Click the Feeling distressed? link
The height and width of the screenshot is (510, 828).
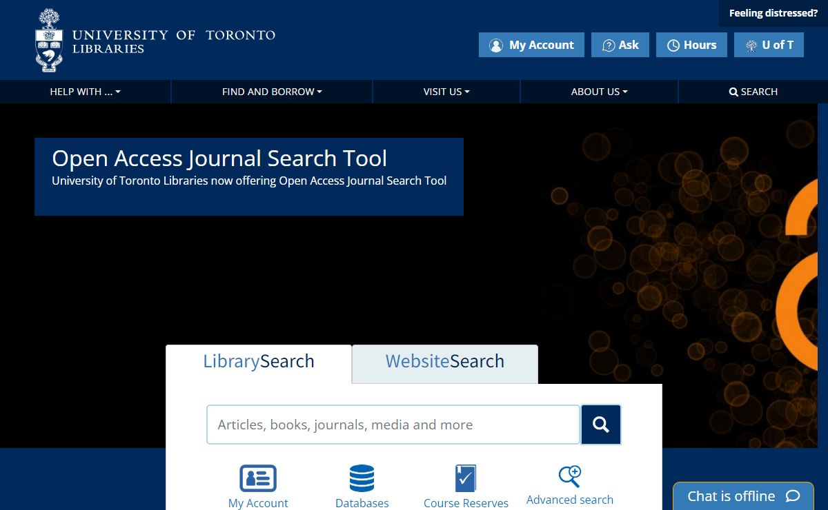pos(773,13)
